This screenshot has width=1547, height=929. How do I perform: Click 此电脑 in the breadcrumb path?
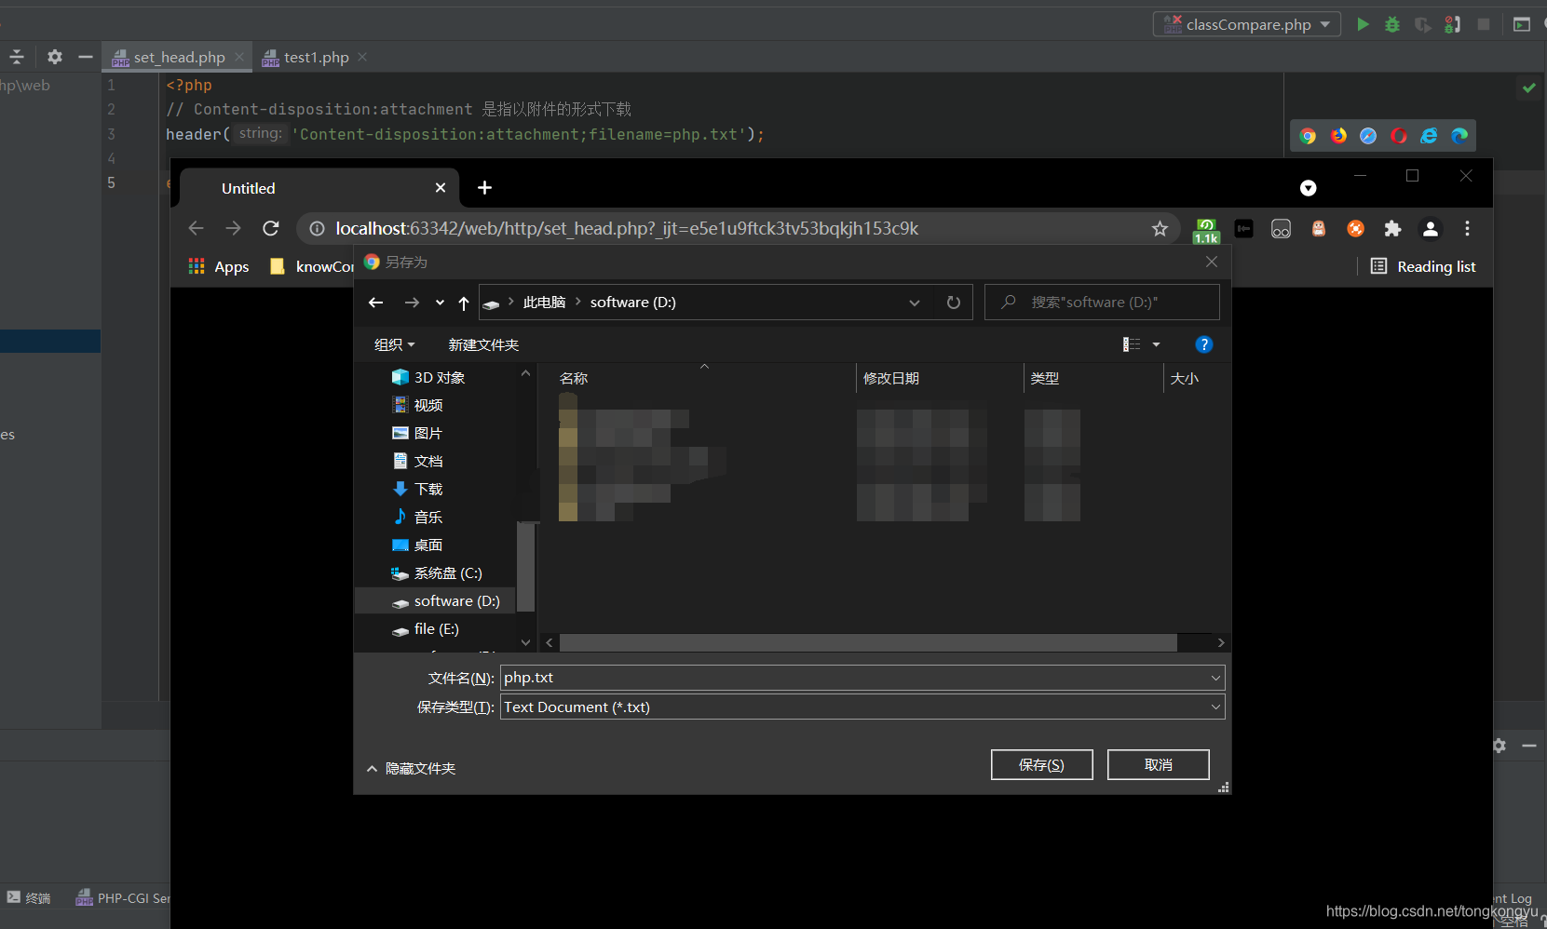[x=544, y=303]
